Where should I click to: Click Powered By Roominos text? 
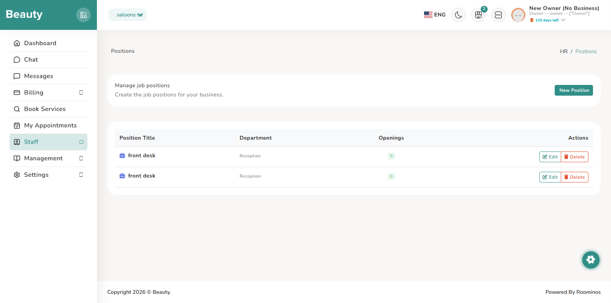[x=573, y=292]
